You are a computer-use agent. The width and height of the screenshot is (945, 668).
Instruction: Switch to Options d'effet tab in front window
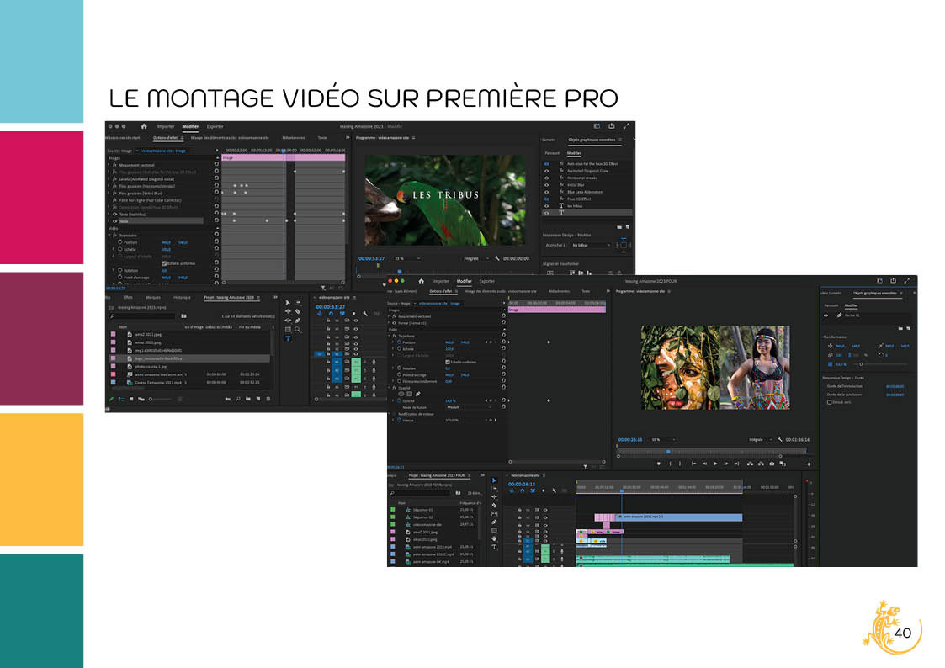(441, 292)
